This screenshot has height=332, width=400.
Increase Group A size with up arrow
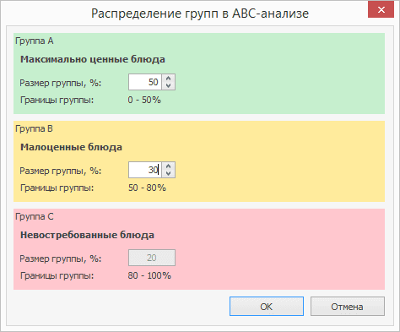[168, 79]
